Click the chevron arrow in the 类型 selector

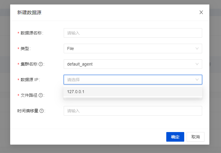(x=197, y=49)
